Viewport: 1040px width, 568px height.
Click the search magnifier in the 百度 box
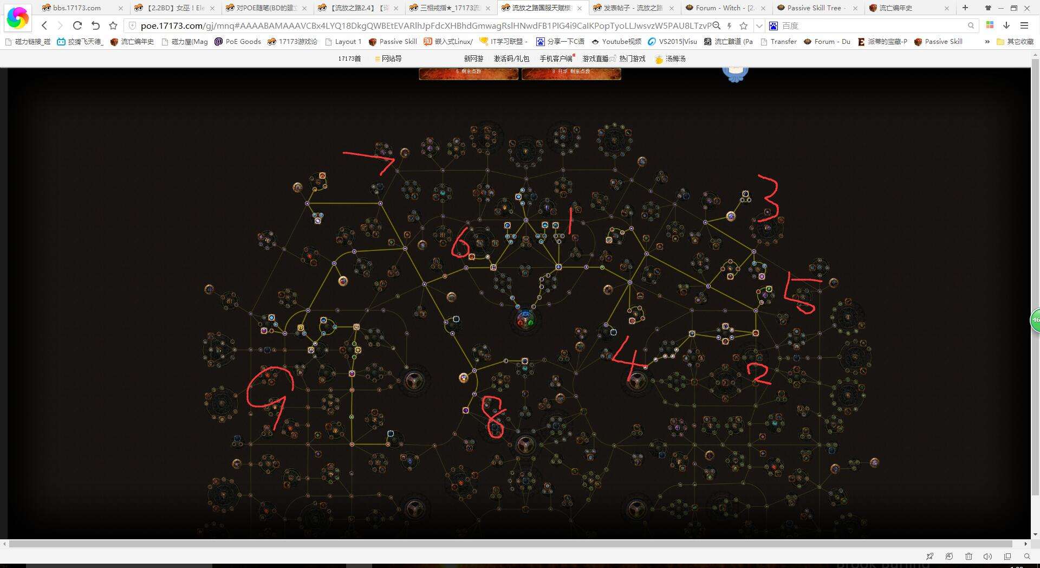click(971, 25)
